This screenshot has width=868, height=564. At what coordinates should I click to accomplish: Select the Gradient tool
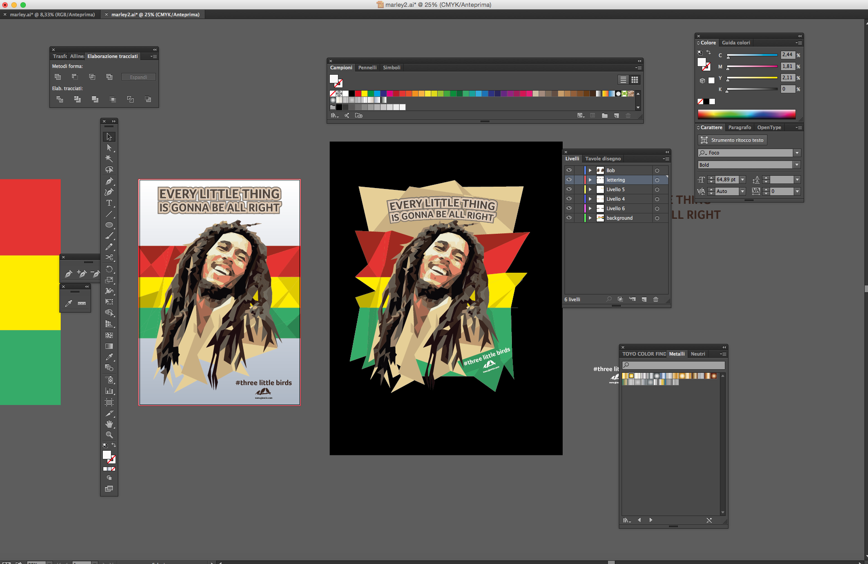click(x=109, y=346)
